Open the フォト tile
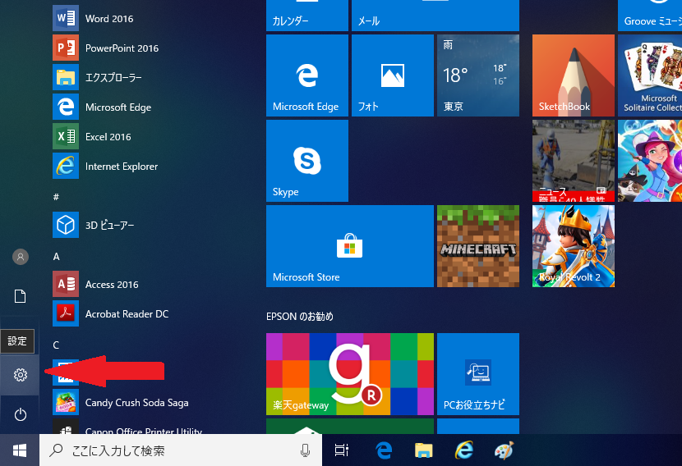The width and height of the screenshot is (682, 466). [x=392, y=75]
